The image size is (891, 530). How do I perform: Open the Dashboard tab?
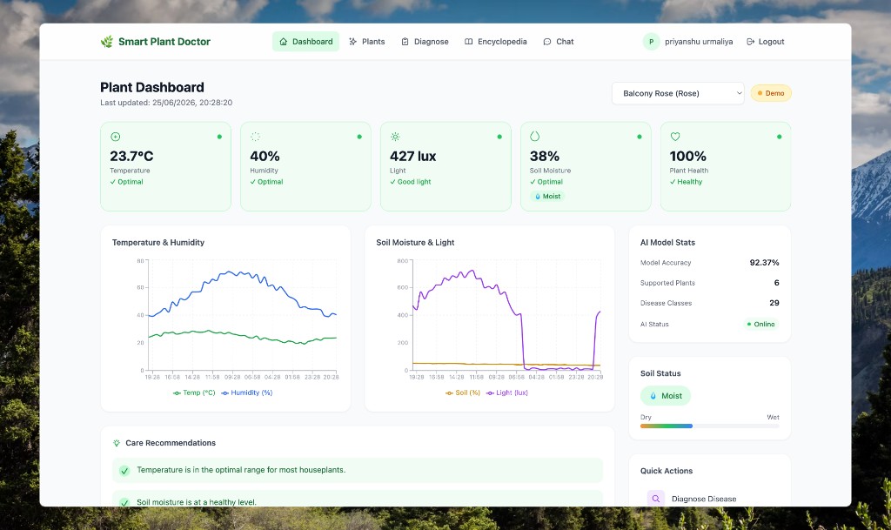(305, 42)
